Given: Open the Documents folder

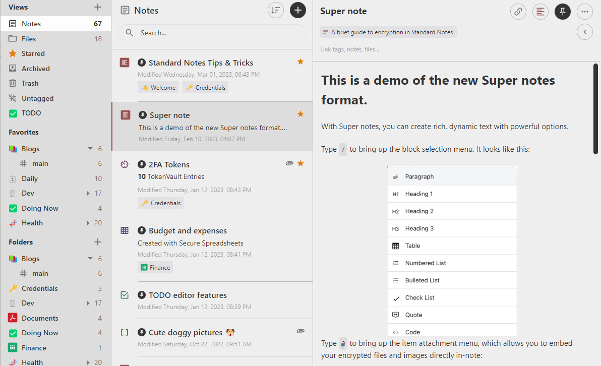Looking at the screenshot, I should pyautogui.click(x=55, y=318).
